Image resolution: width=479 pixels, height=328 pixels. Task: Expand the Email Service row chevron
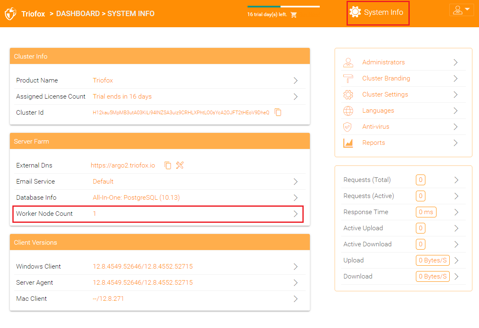(295, 182)
